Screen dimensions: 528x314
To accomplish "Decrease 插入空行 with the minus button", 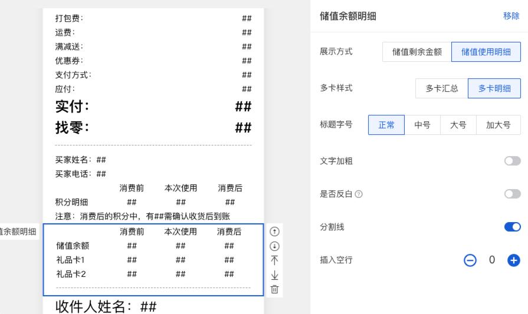I will [470, 260].
